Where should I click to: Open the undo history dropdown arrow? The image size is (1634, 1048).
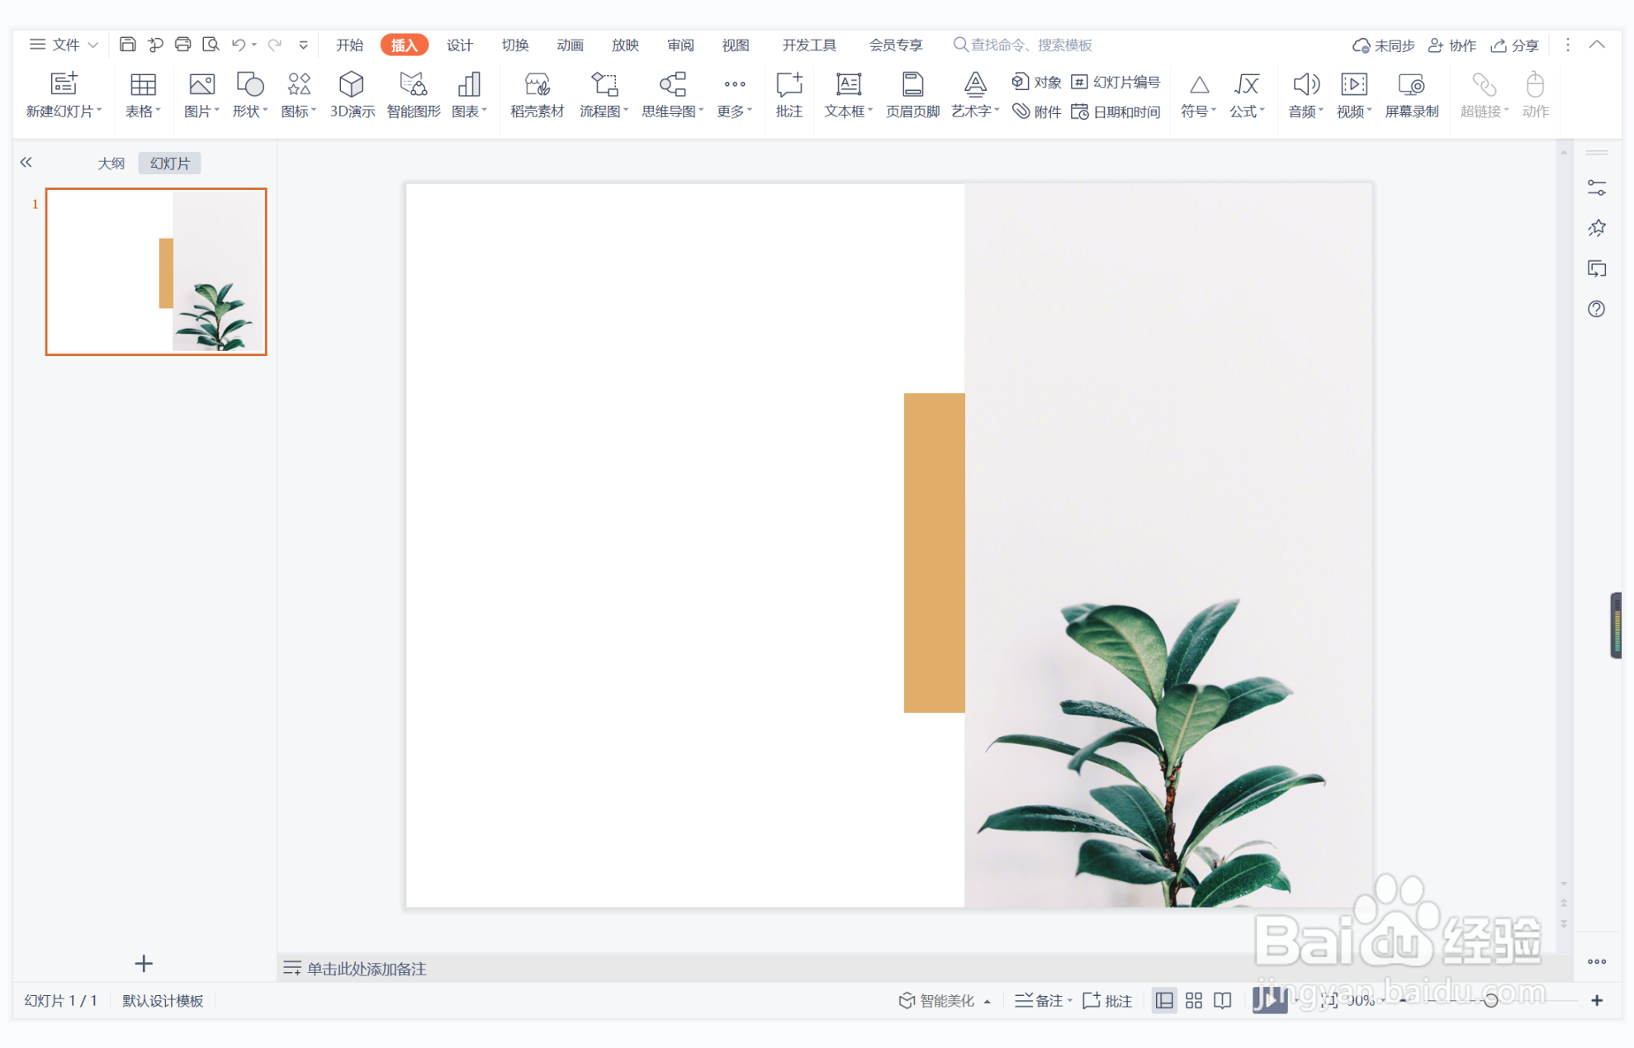pos(254,45)
